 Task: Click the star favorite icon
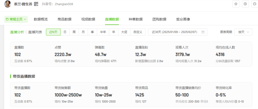[236, 4]
